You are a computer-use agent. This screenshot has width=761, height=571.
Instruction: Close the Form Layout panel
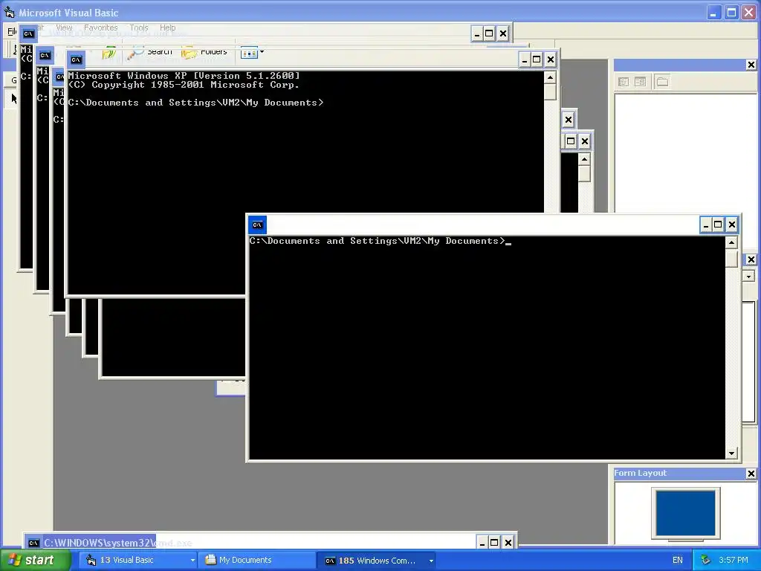751,474
